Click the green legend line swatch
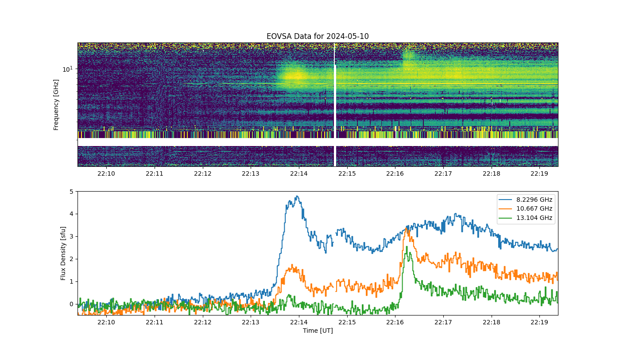This screenshot has height=354, width=620. point(506,218)
